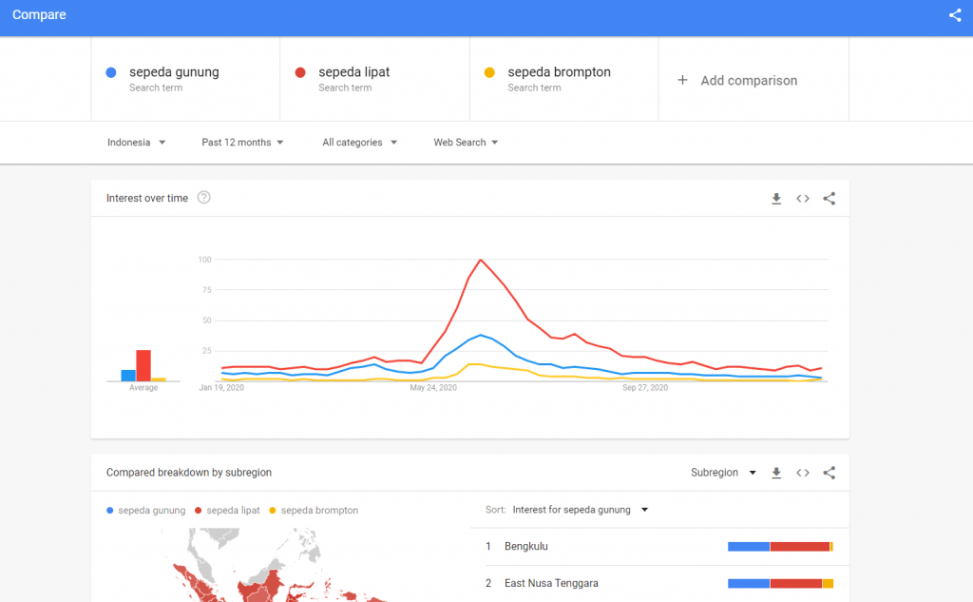This screenshot has height=602, width=973.
Task: Click the red average bar for sepeda lipat
Action: click(143, 365)
